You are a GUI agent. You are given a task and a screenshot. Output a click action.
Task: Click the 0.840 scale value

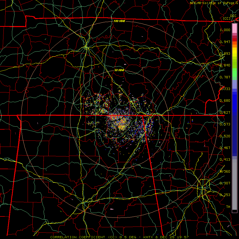click(225, 65)
